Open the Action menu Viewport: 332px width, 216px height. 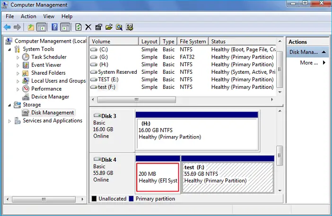pos(28,16)
